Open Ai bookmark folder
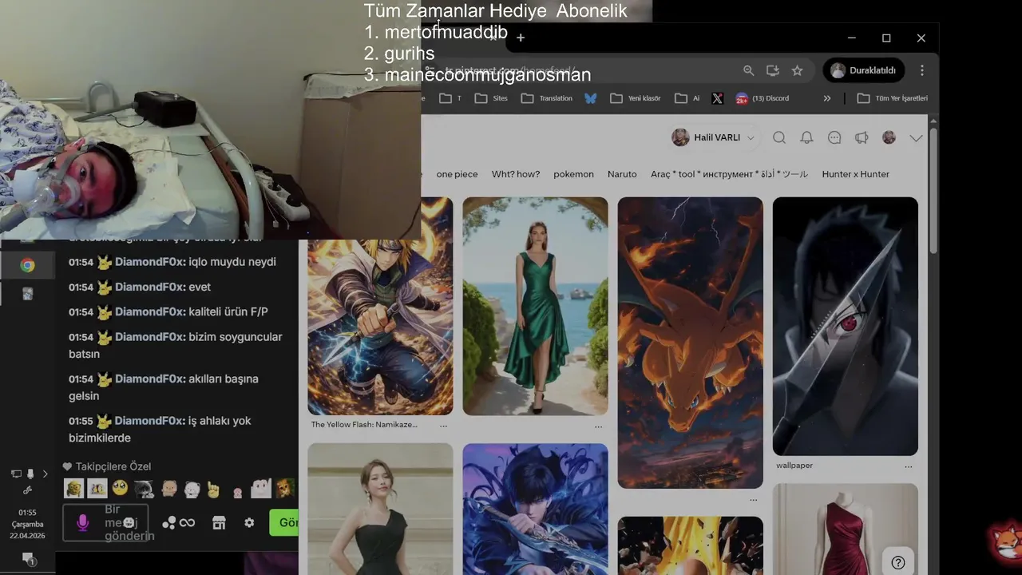Viewport: 1022px width, 575px height. click(x=687, y=98)
